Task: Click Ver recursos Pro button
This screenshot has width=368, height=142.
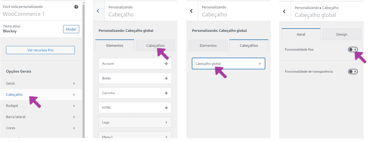Action: pyautogui.click(x=40, y=50)
